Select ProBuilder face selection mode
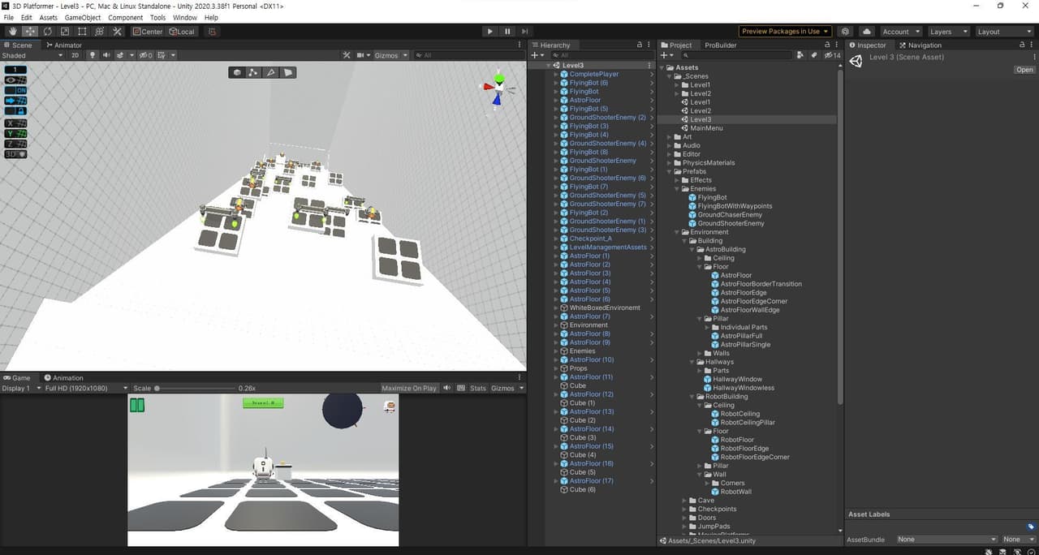 click(287, 72)
